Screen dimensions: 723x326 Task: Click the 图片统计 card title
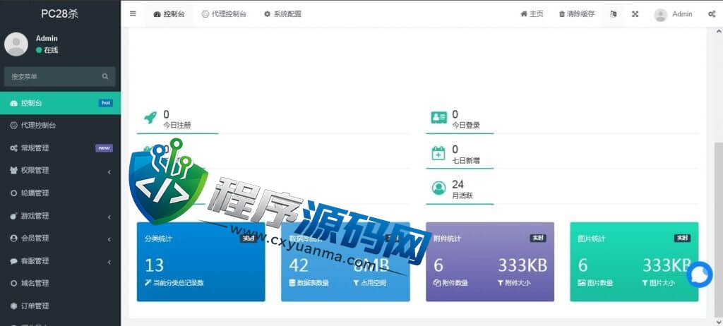coord(592,239)
